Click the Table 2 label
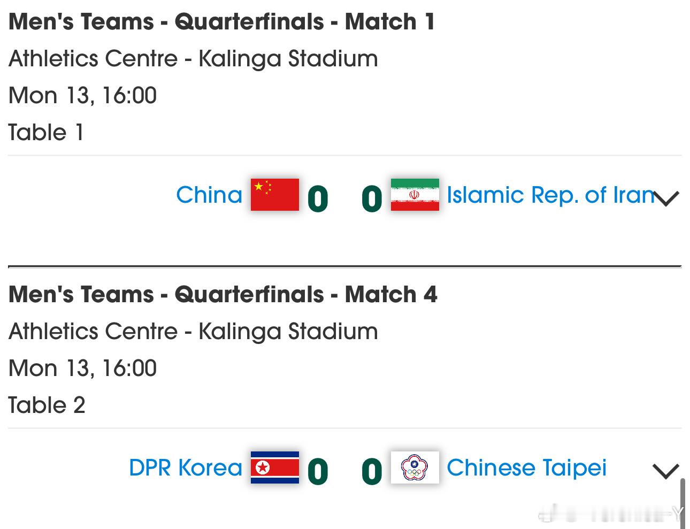The height and width of the screenshot is (529, 690). (47, 405)
